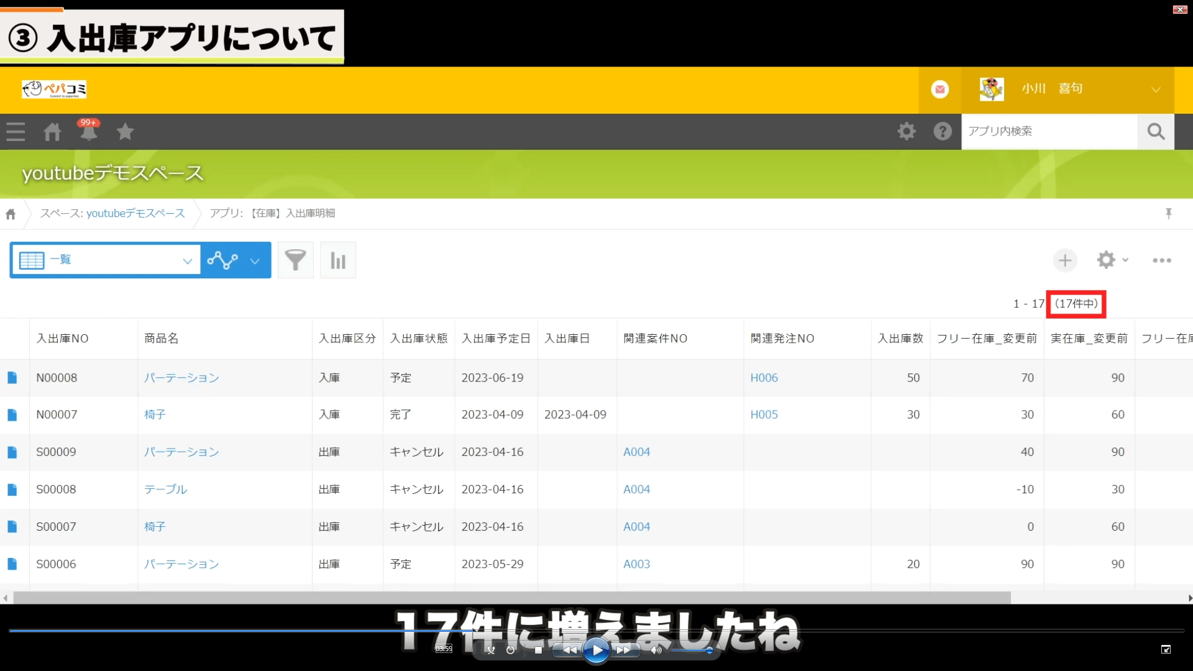Add a new record with the plus icon
The image size is (1193, 671).
point(1064,260)
